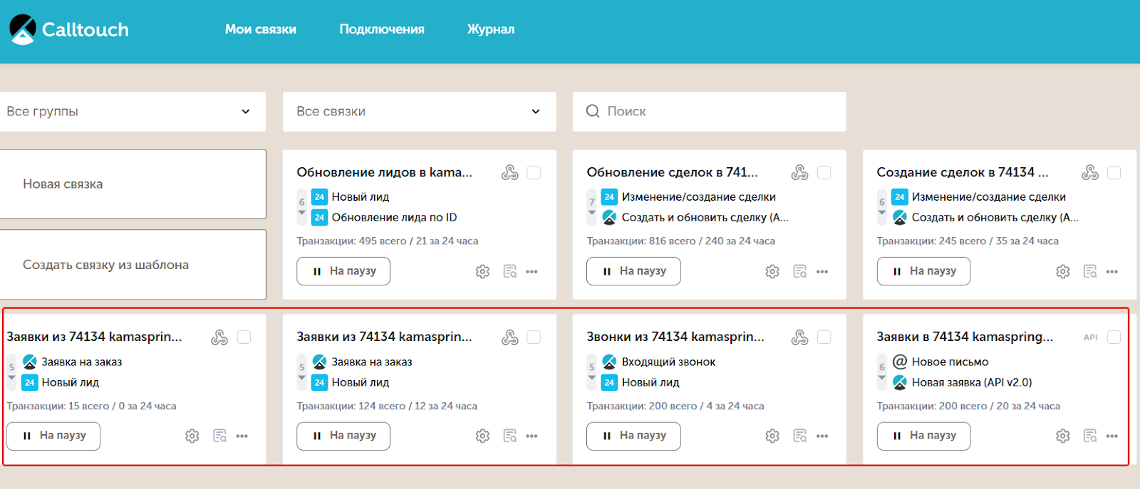Expand the Все связки dropdown
Image resolution: width=1140 pixels, height=489 pixels.
(419, 112)
